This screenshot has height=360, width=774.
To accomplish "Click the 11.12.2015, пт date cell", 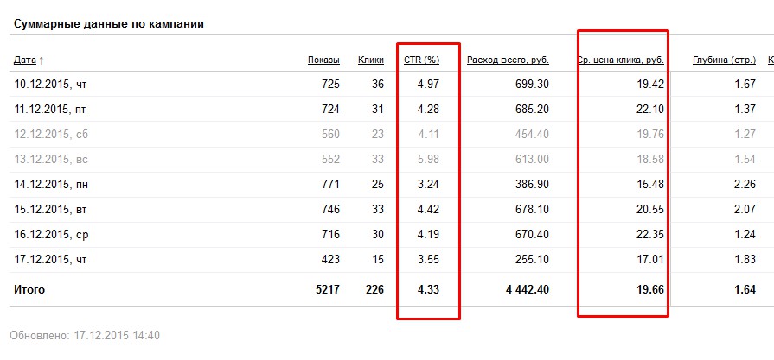I will click(50, 109).
